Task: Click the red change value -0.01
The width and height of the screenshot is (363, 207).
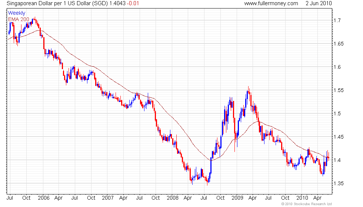Action: click(133, 3)
